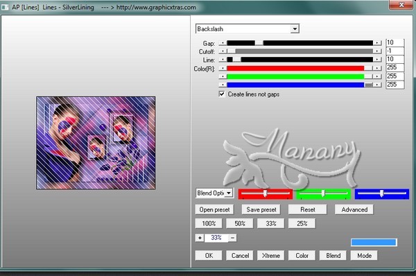Image resolution: width=416 pixels, height=276 pixels.
Task: Click the Open preset button
Action: pyautogui.click(x=214, y=209)
